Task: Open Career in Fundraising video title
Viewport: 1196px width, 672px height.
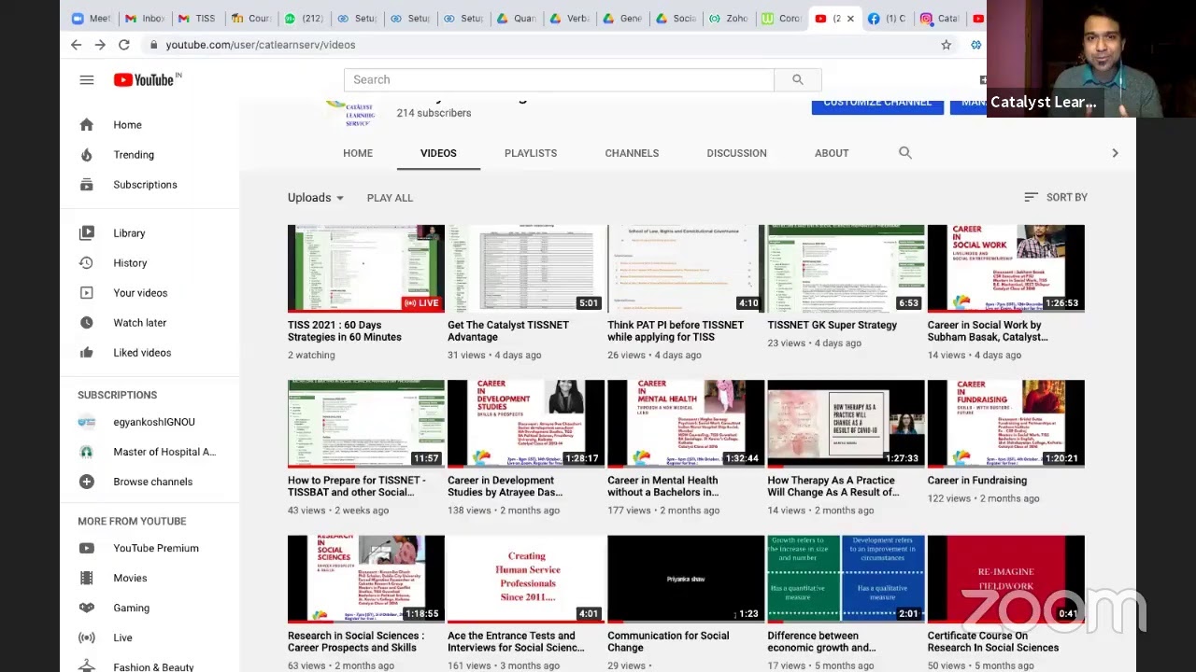Action: pyautogui.click(x=977, y=481)
